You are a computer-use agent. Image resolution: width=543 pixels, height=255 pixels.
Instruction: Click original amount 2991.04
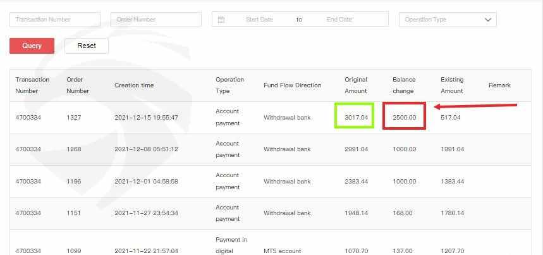click(356, 149)
